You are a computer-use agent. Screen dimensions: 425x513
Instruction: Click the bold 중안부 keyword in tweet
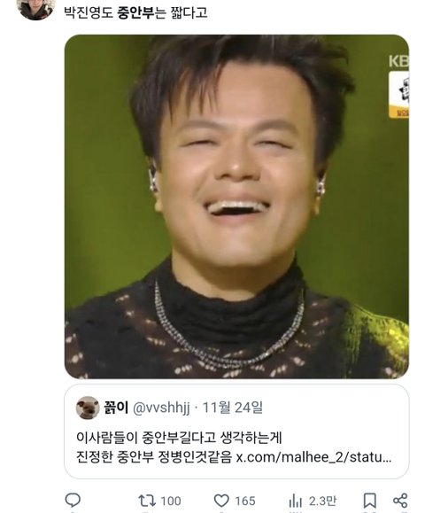tap(135, 12)
